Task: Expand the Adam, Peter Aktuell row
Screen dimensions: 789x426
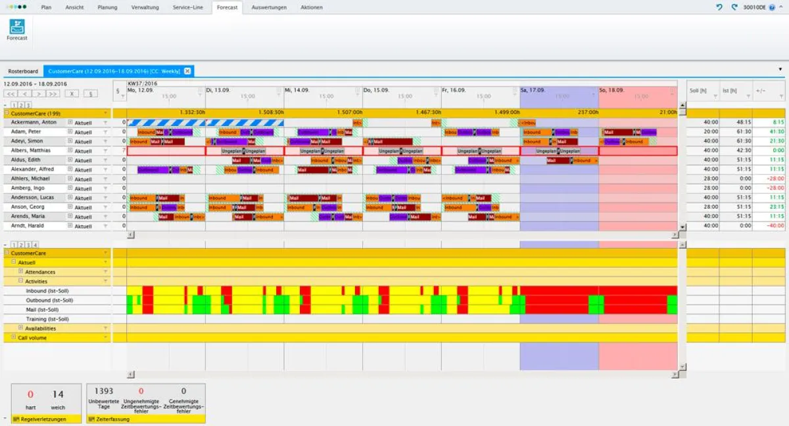Action: point(70,132)
